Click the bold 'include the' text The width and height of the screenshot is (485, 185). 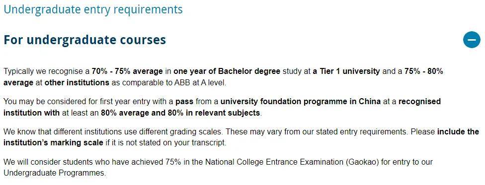click(458, 132)
